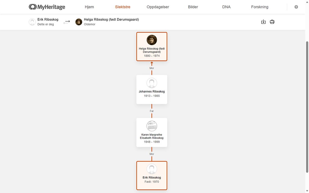Swap the two people using the arrows icon
Image resolution: width=309 pixels, height=193 pixels.
click(67, 22)
